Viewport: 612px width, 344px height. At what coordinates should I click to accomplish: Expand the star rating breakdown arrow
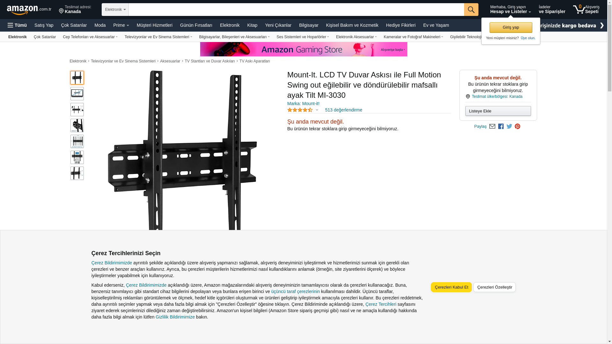point(317,110)
